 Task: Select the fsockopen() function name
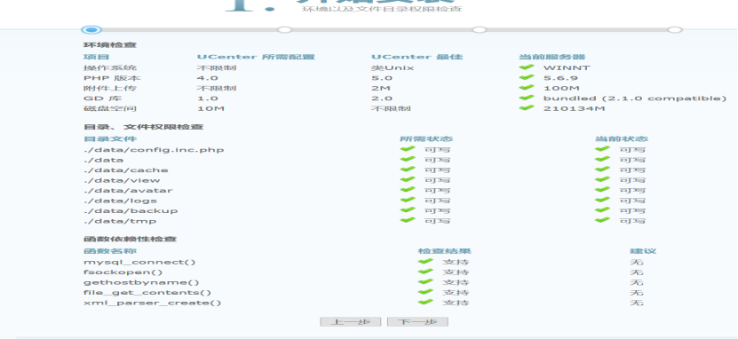(x=123, y=272)
